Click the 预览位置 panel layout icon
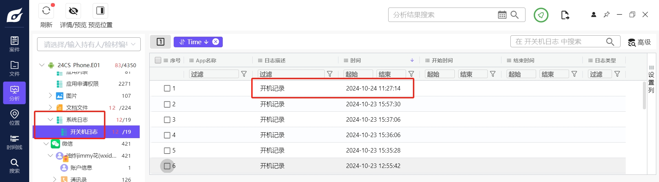This screenshot has height=182, width=659. coord(100,11)
